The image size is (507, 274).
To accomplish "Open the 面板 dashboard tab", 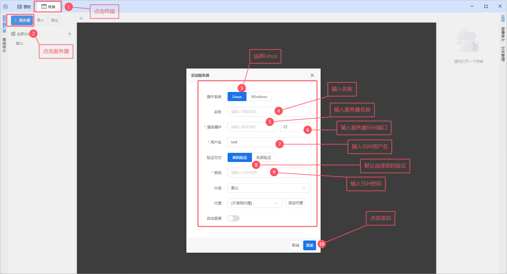I will click(x=24, y=7).
